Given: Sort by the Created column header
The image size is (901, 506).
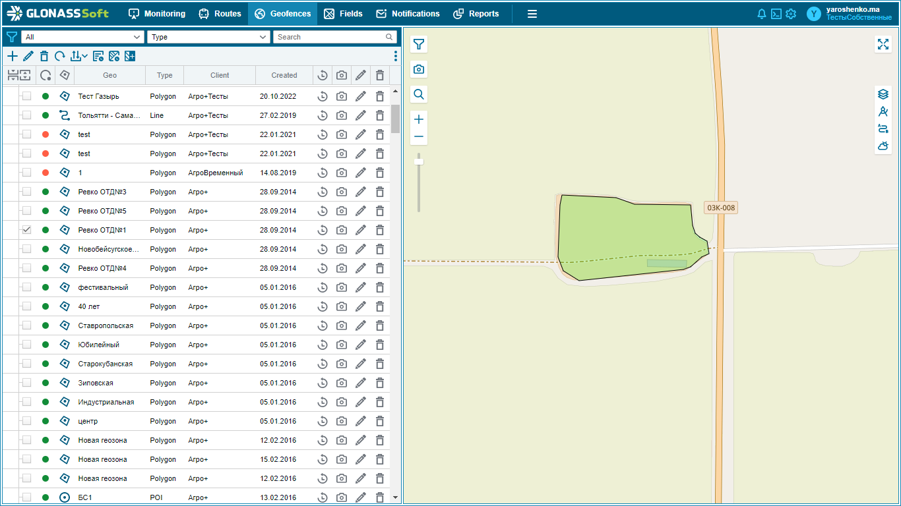Looking at the screenshot, I should click(284, 75).
